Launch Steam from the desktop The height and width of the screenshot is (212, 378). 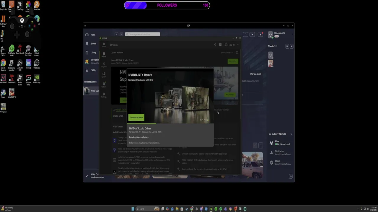[x=3, y=93]
